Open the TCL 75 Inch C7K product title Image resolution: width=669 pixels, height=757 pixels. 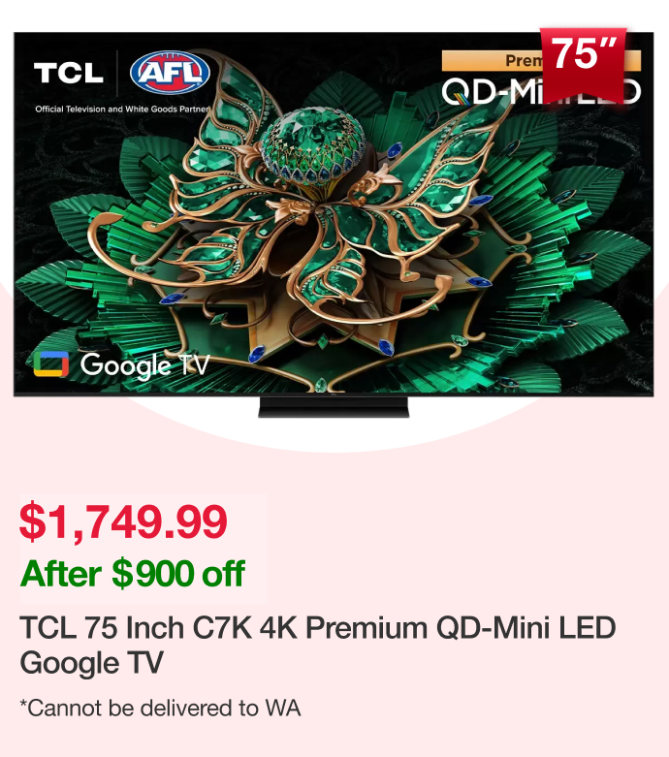pyautogui.click(x=317, y=645)
